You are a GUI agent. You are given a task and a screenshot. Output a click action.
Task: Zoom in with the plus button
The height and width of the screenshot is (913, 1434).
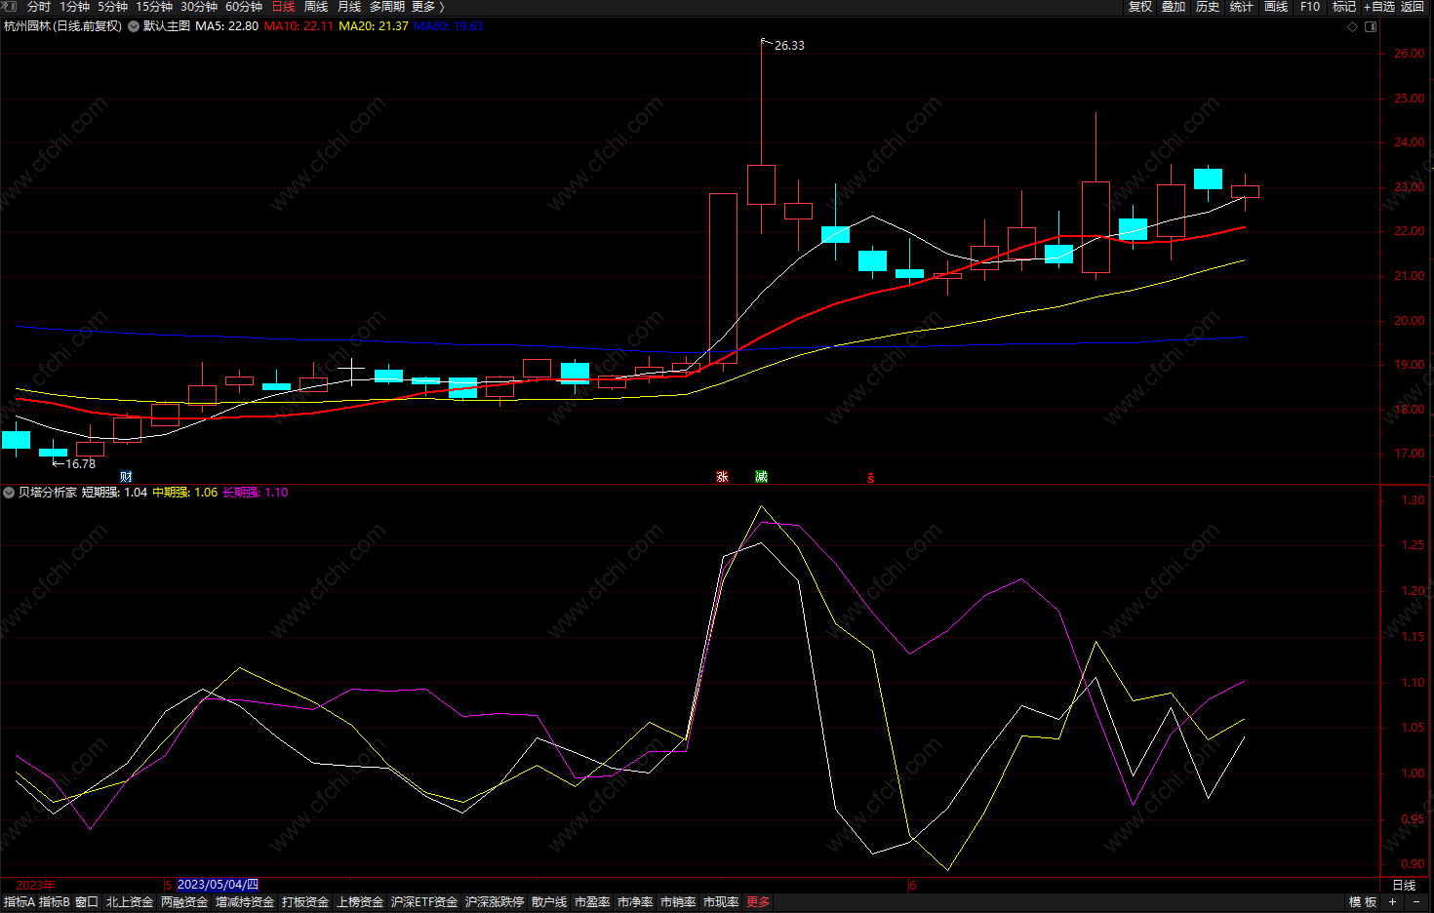click(1393, 902)
